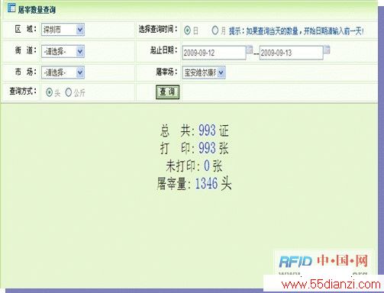Click the RFID中国网 logo

[x=324, y=261]
